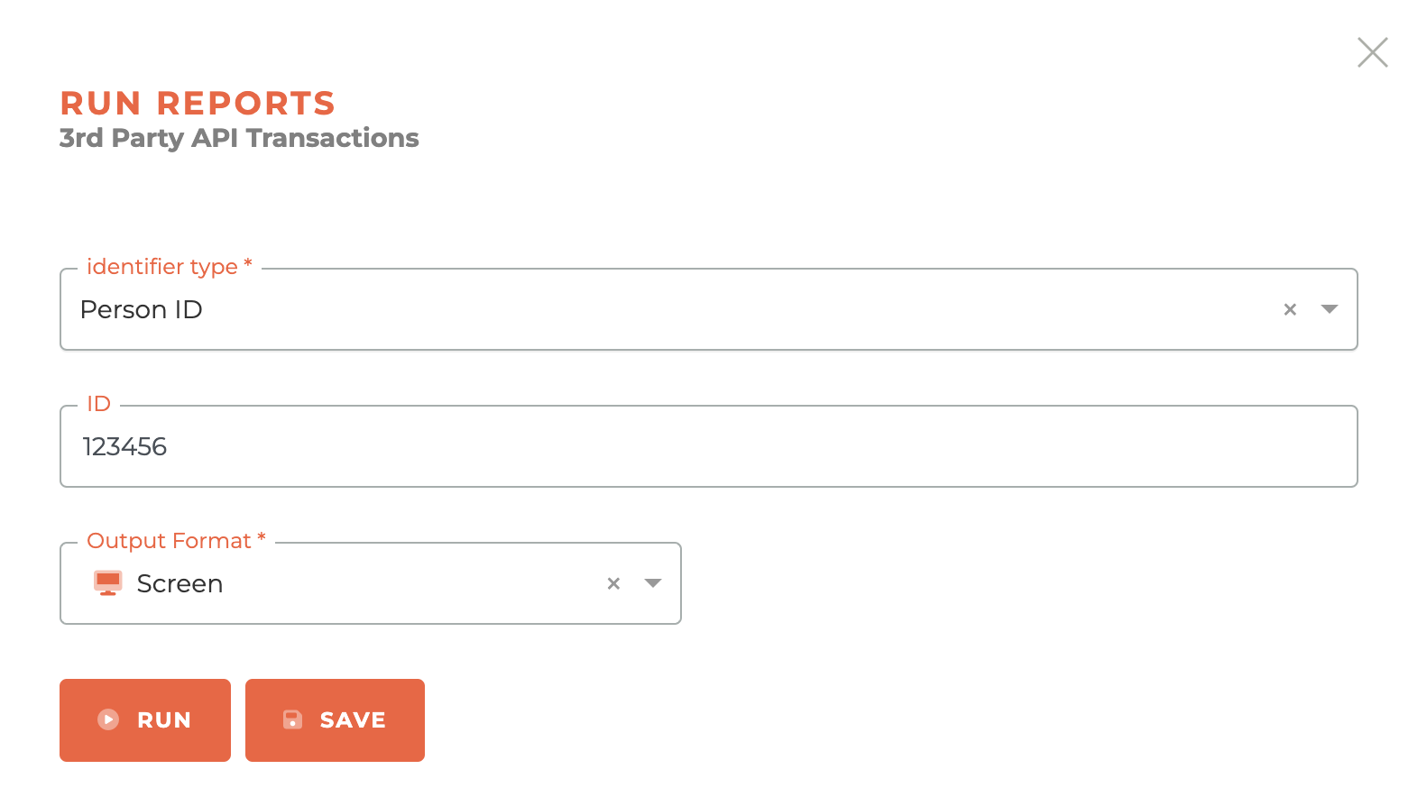The width and height of the screenshot is (1427, 806).
Task: Click into the ID field containing 123456
Action: (x=709, y=446)
